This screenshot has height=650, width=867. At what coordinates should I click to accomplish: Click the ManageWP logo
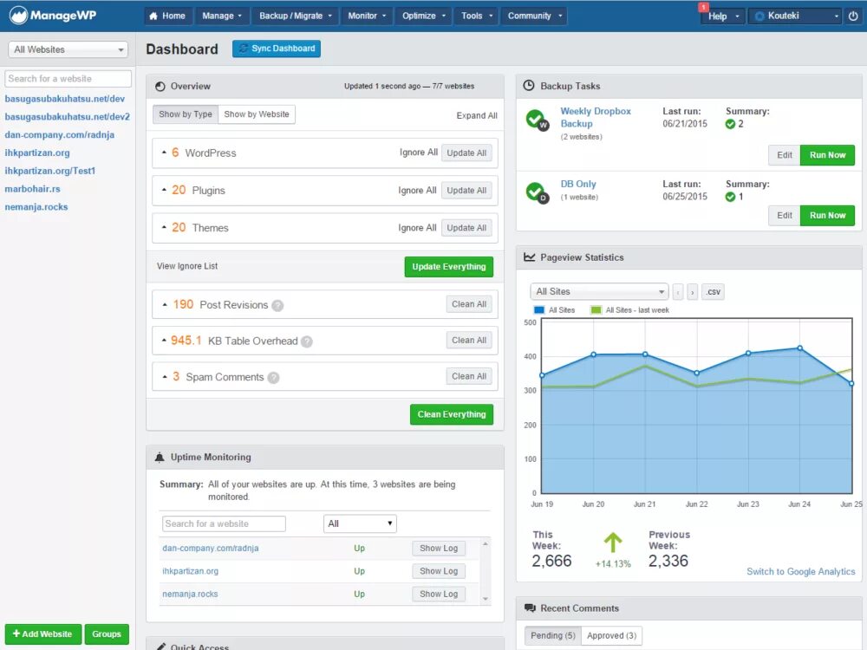[x=53, y=16]
